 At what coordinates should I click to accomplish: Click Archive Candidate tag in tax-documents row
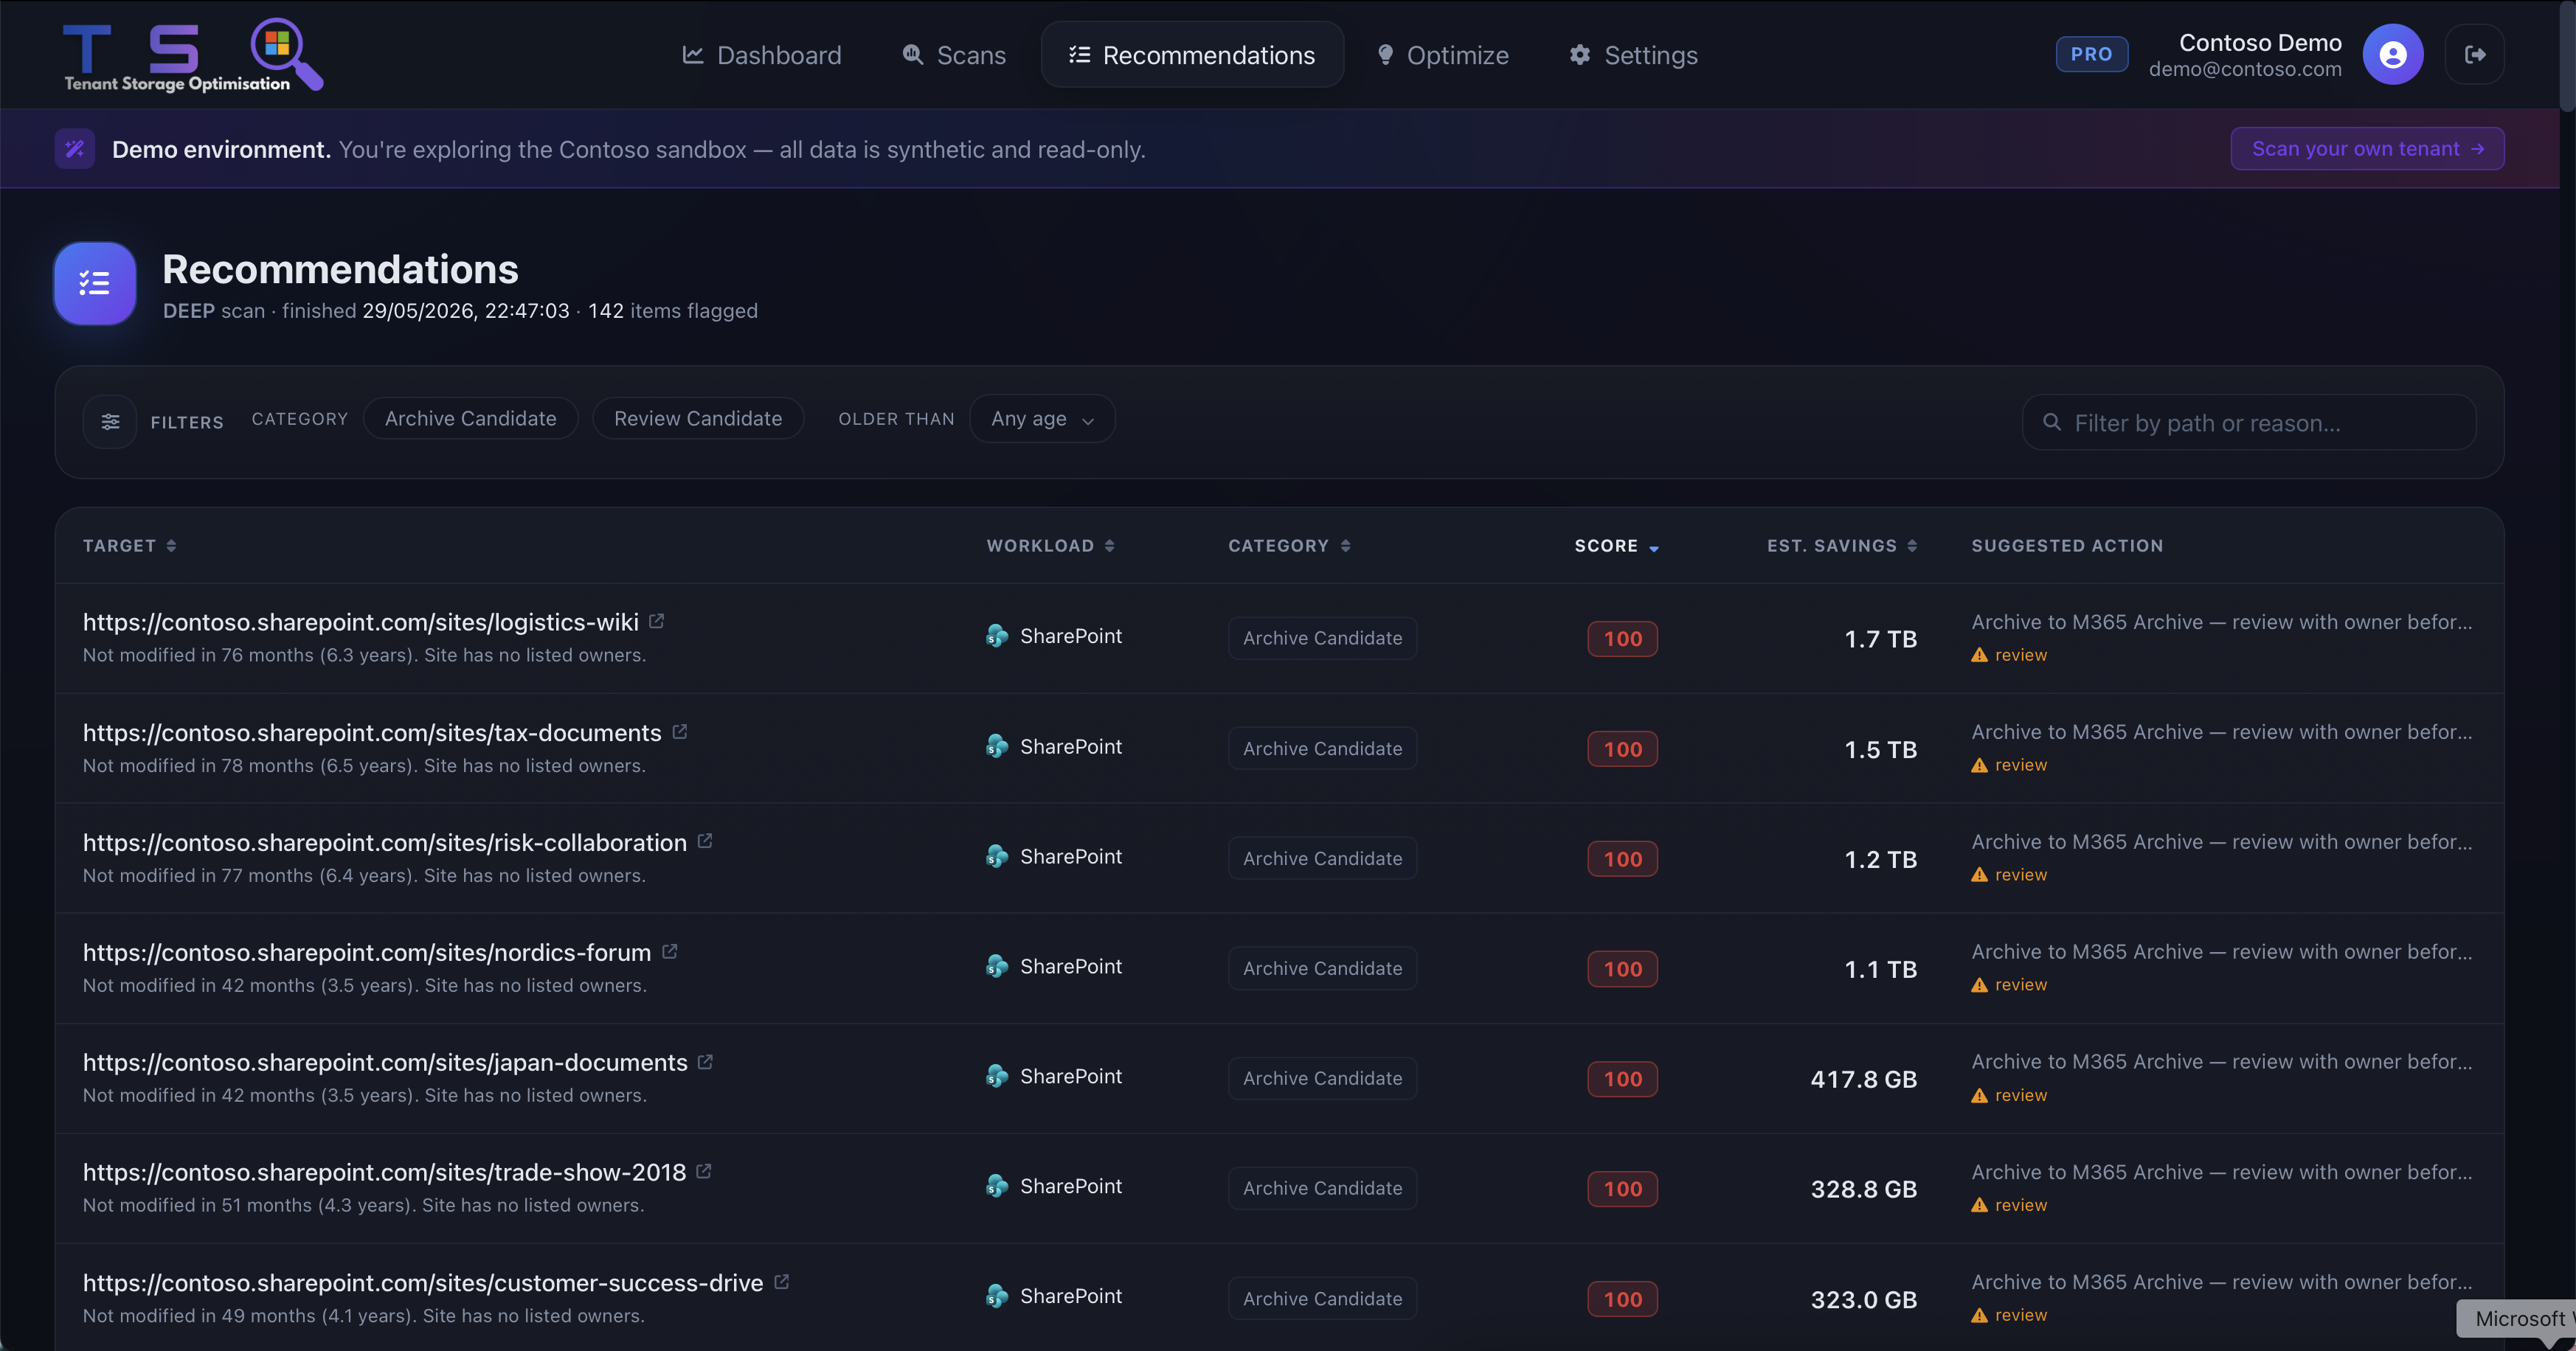(x=1322, y=748)
